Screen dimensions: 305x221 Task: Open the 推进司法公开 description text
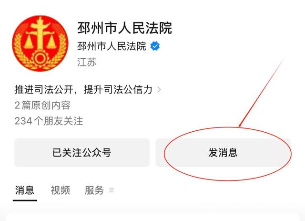point(83,90)
